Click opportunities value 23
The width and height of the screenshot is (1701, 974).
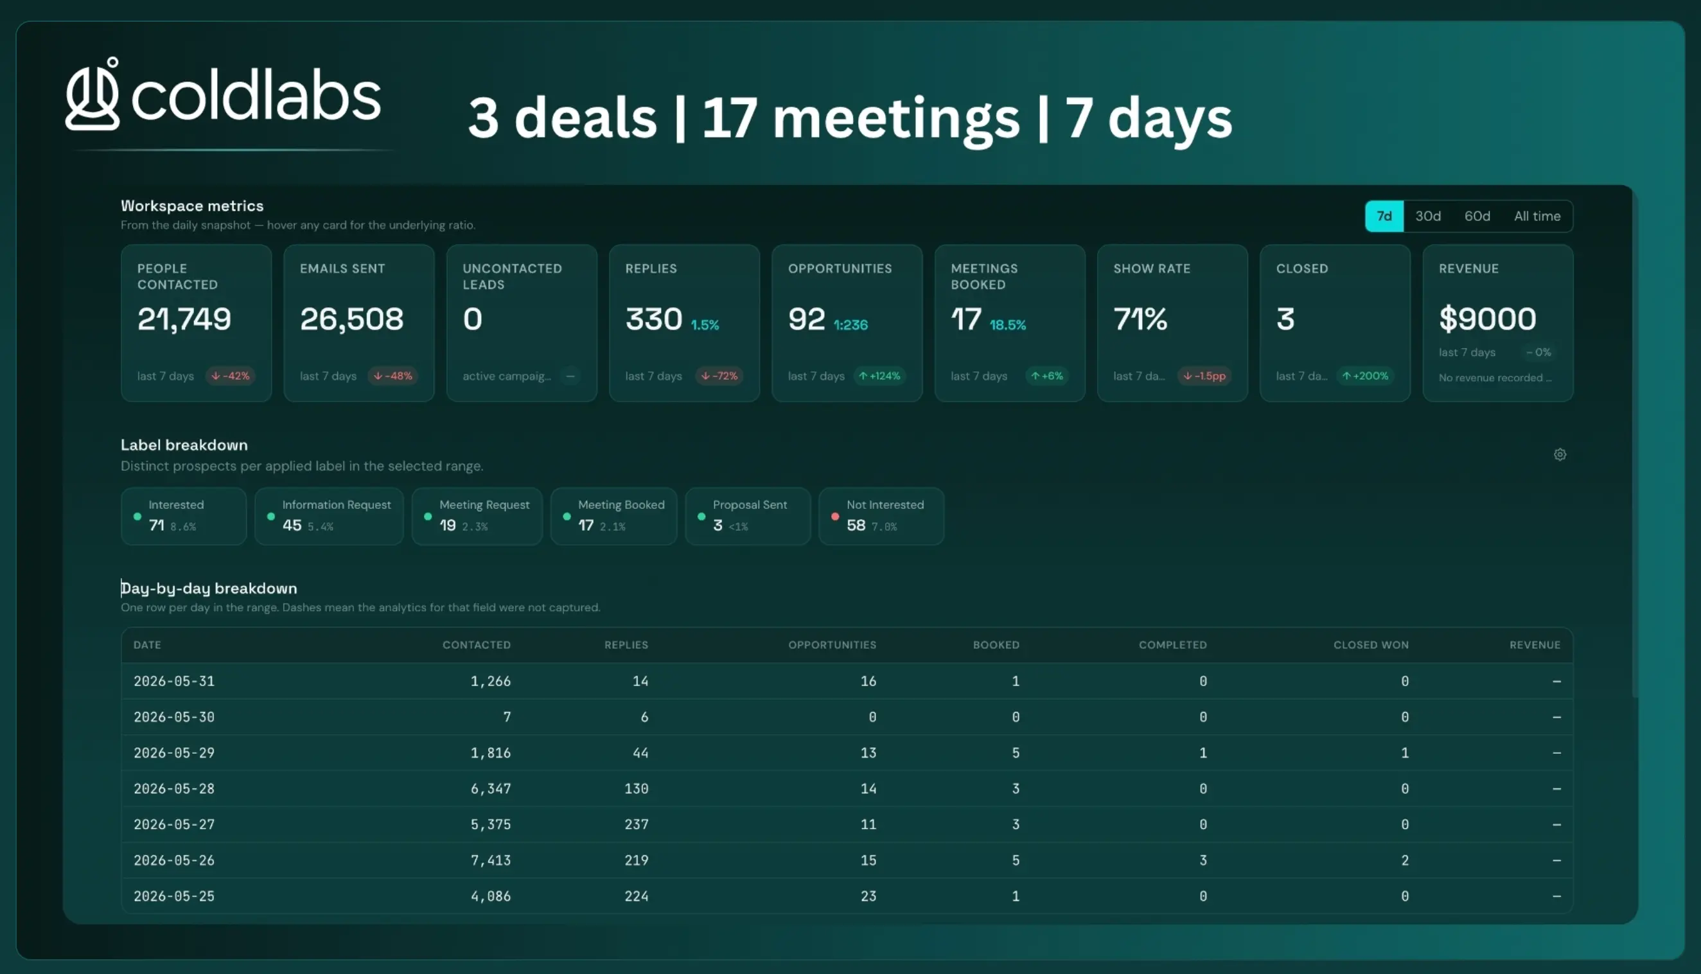[x=868, y=896]
